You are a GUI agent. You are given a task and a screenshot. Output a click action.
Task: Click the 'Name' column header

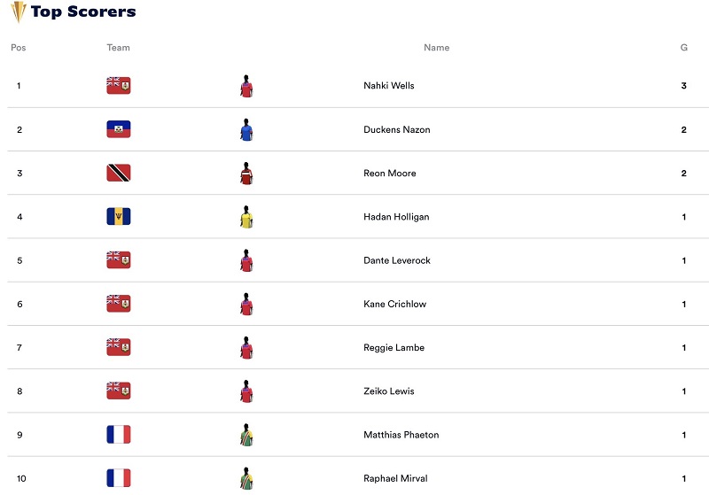(x=437, y=48)
